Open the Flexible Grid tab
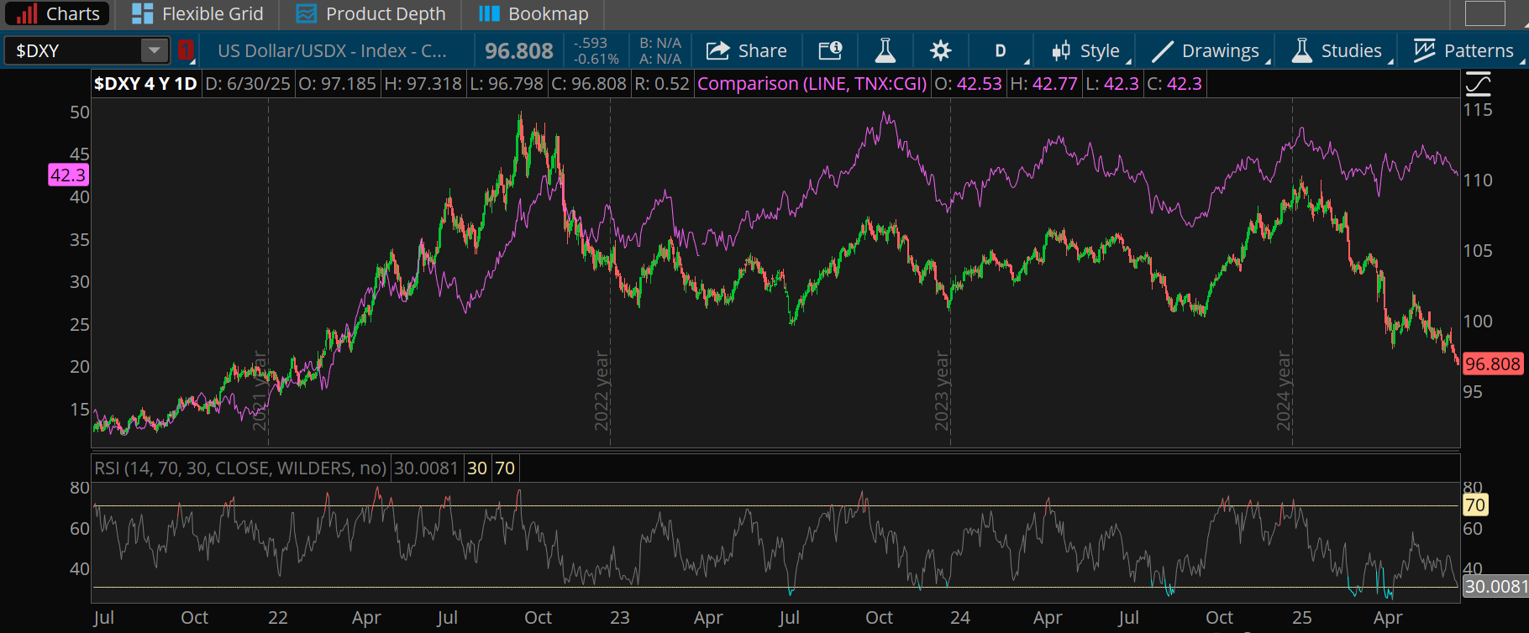 [x=198, y=13]
